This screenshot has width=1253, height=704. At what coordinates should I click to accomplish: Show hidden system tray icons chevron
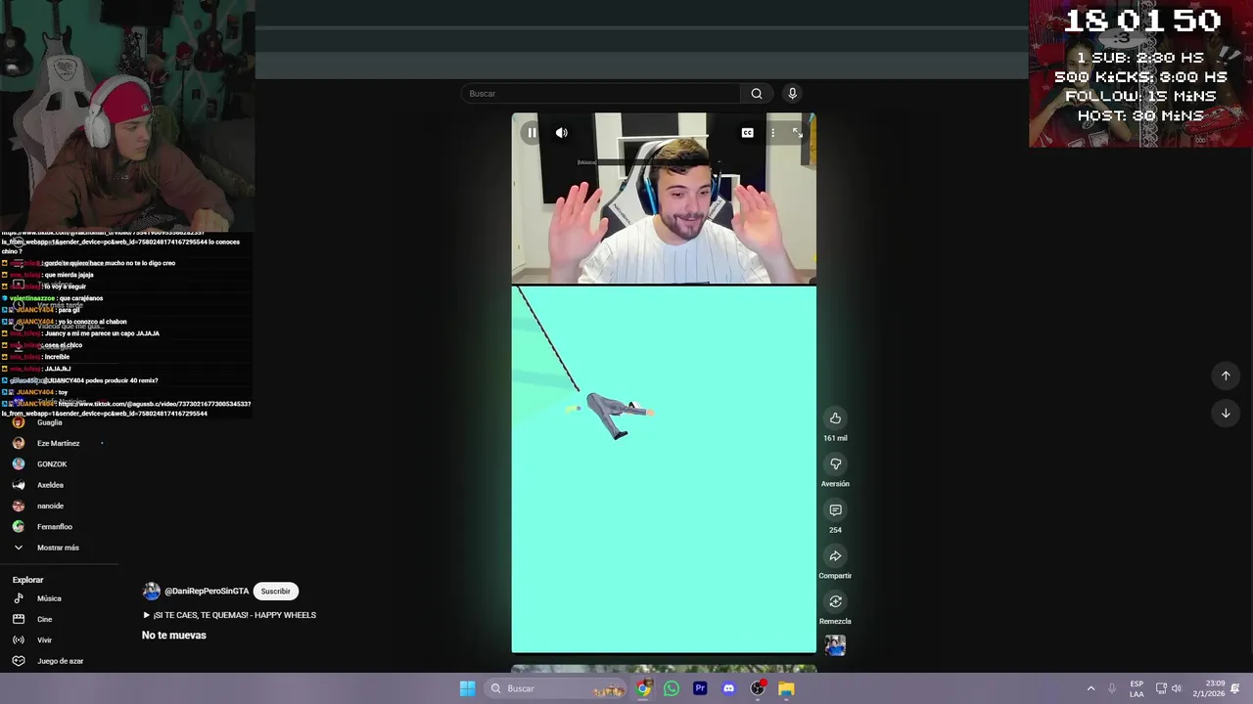[1091, 688]
